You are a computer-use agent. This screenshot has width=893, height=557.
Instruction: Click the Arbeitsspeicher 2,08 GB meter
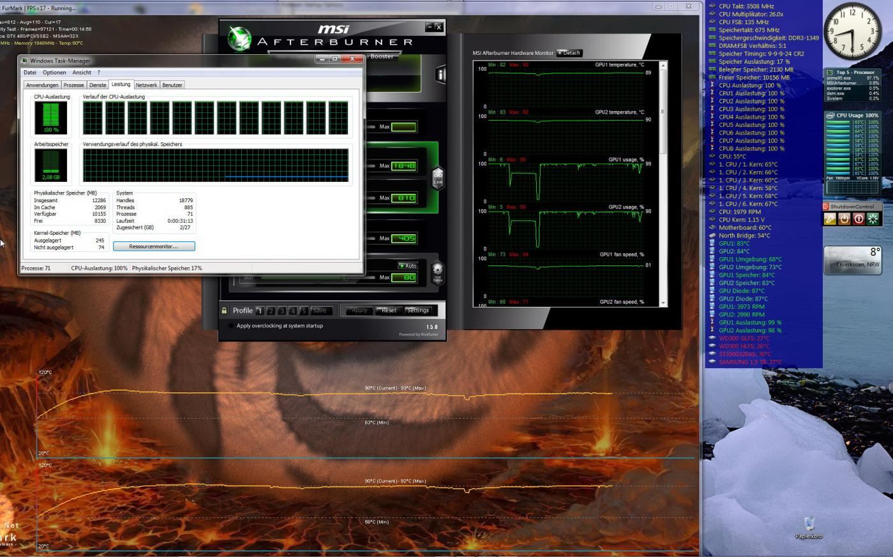point(50,165)
